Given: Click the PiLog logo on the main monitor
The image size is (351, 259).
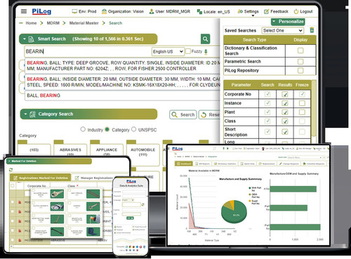Looking at the screenshot, I should coord(41,11).
